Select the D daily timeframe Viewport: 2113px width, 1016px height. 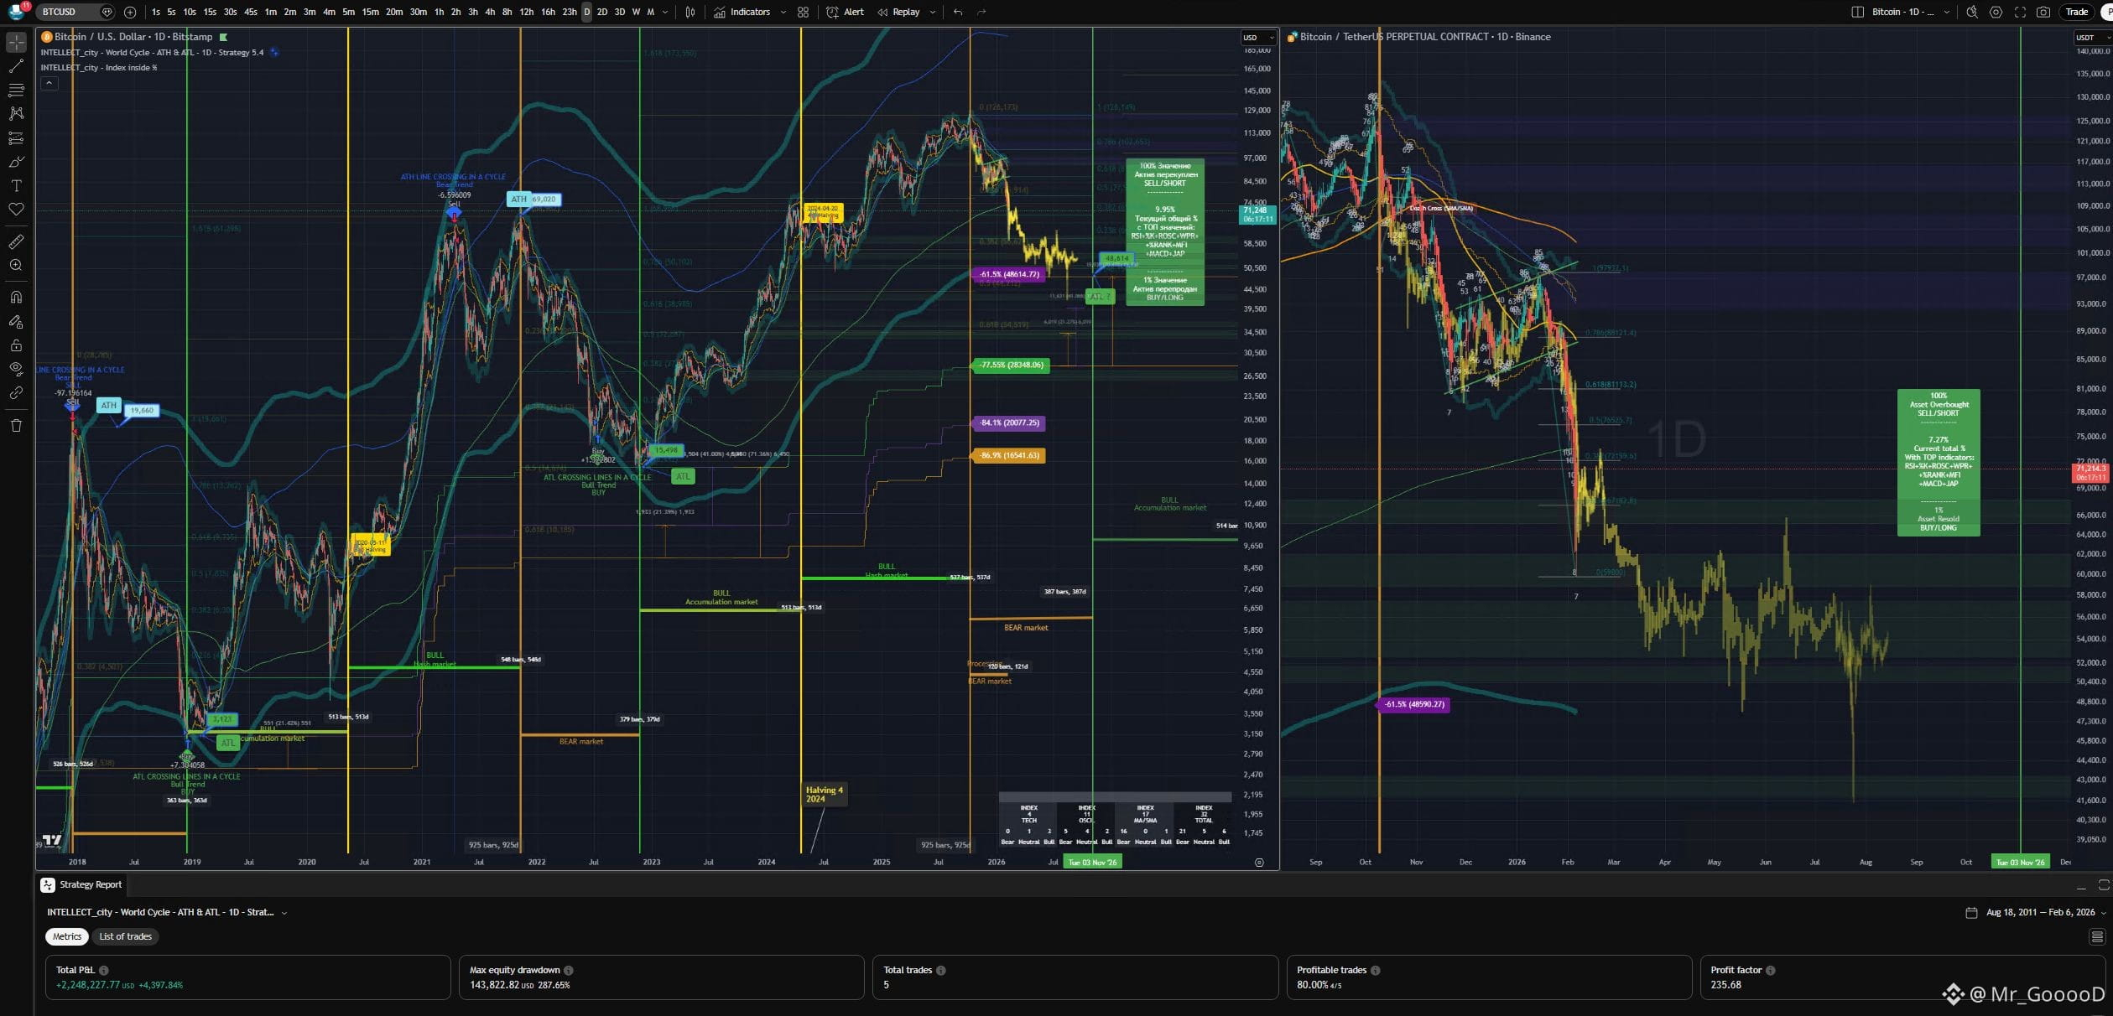[586, 12]
